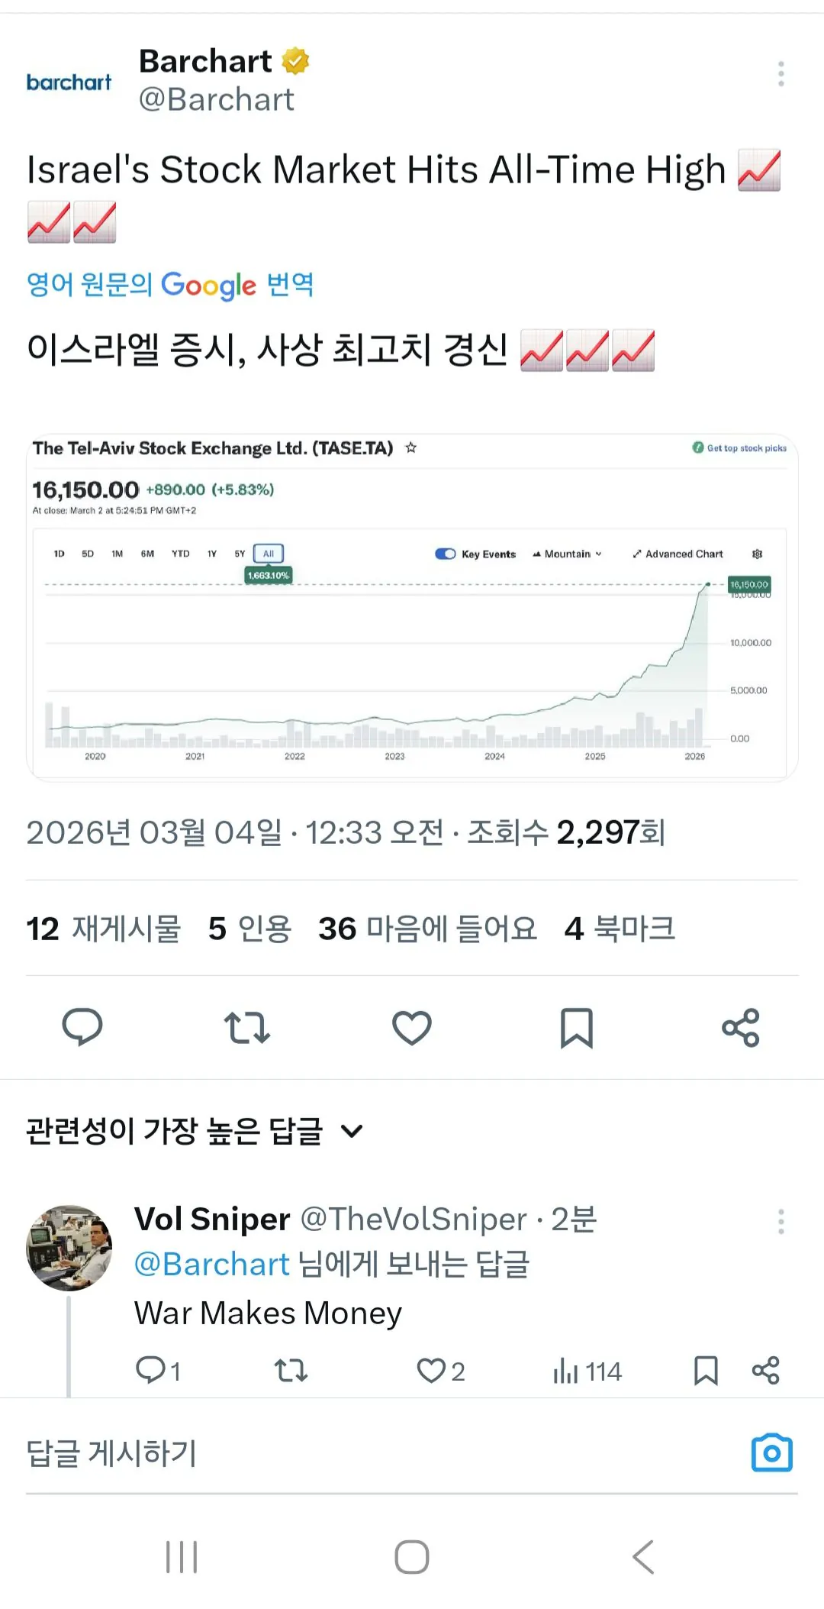View the 5 quotes list

coord(249,929)
